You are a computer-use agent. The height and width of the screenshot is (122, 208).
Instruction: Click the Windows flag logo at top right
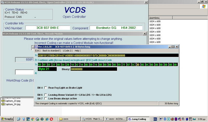coord(204,6)
